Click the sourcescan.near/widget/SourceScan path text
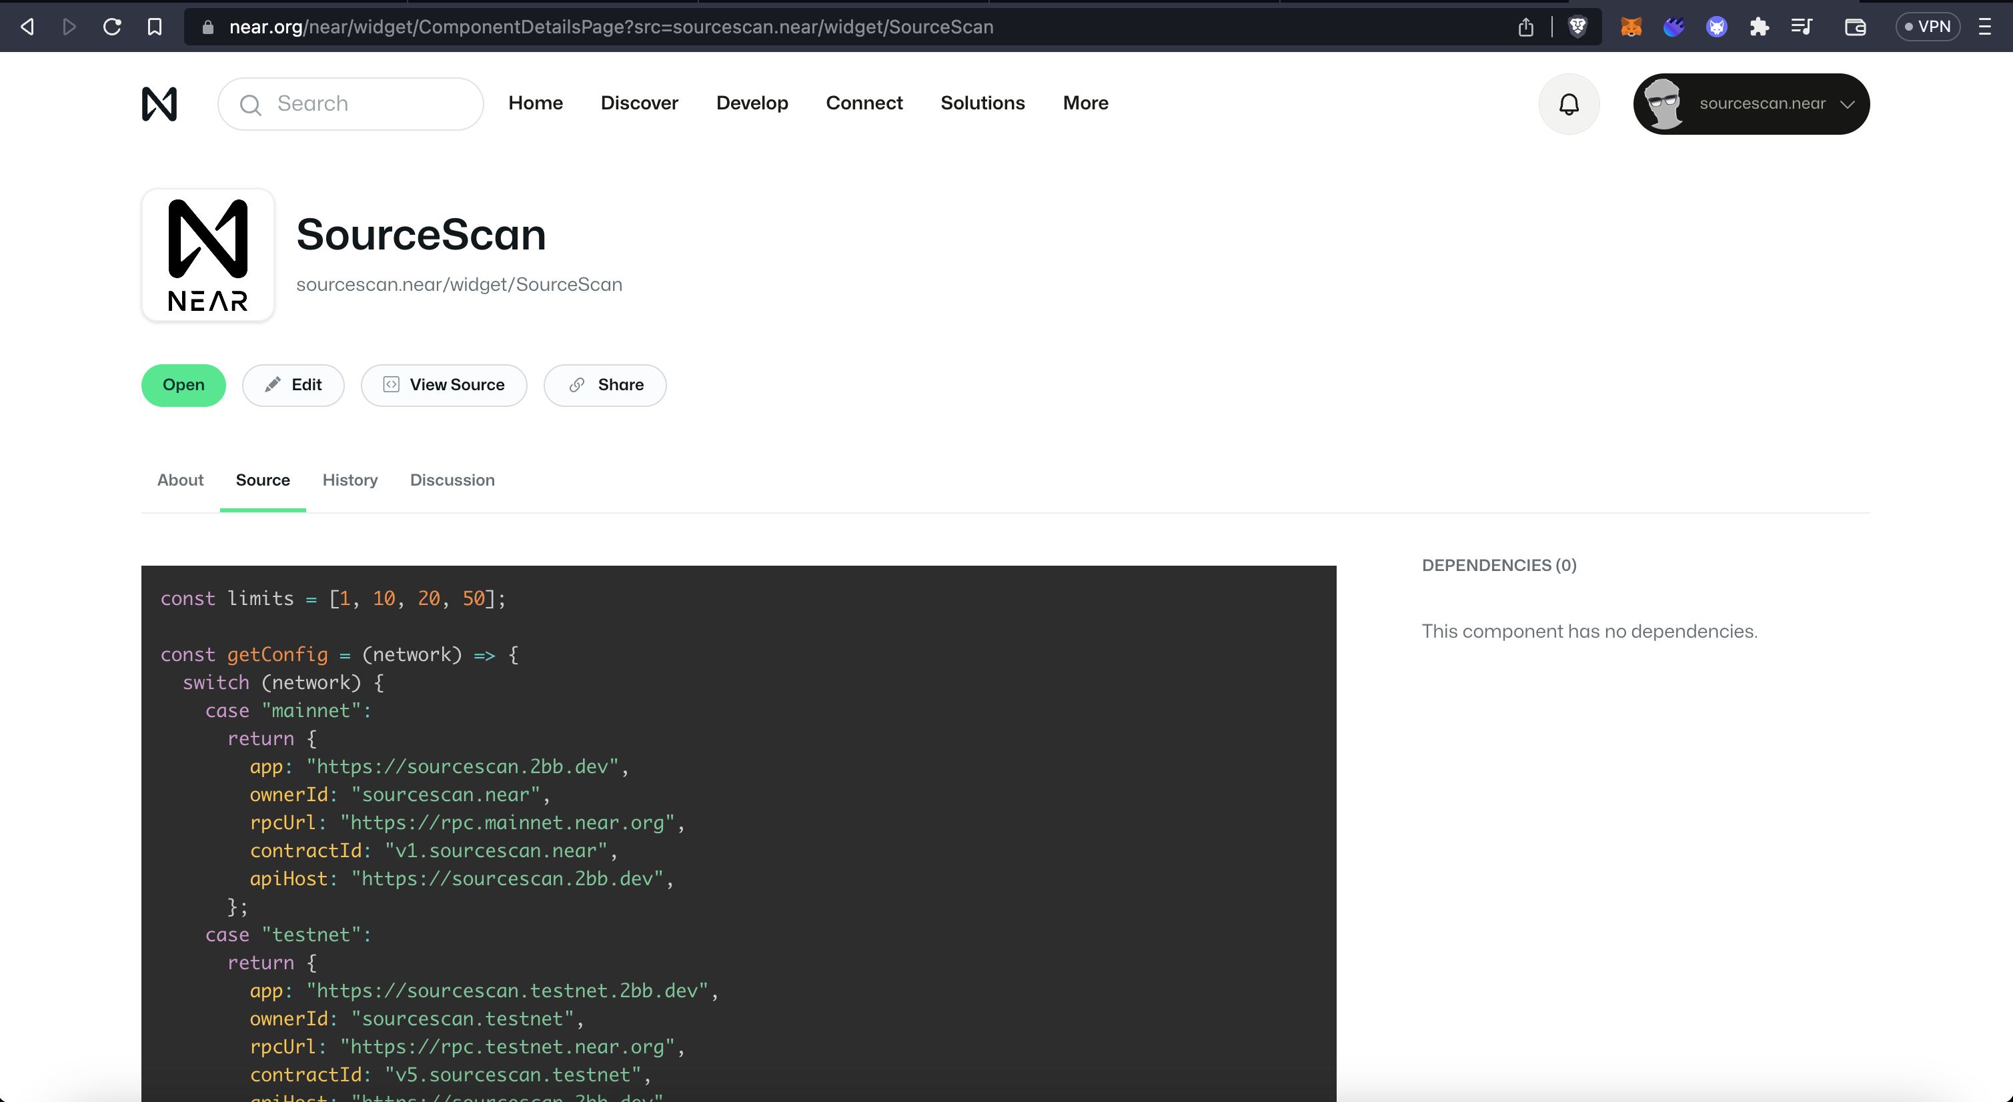The width and height of the screenshot is (2013, 1102). (x=459, y=284)
